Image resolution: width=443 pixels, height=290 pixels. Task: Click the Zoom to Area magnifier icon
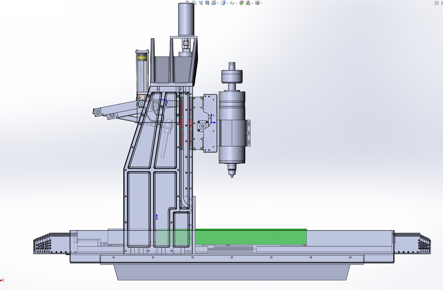click(194, 3)
